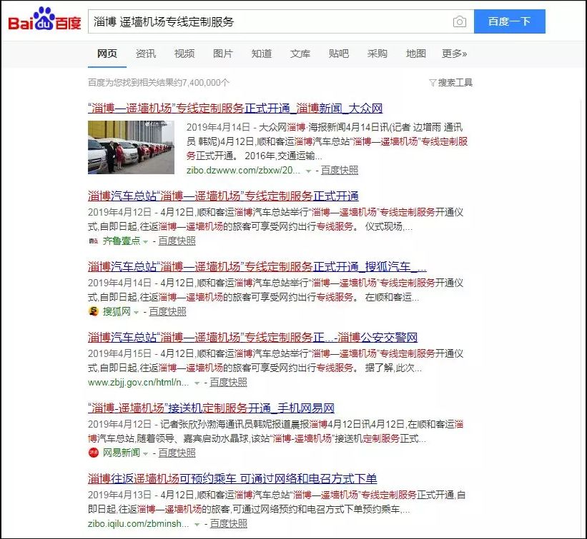The image size is (587, 539).
Task: Expand dropdown arrow next to 网易新闻
Action: pyautogui.click(x=146, y=454)
